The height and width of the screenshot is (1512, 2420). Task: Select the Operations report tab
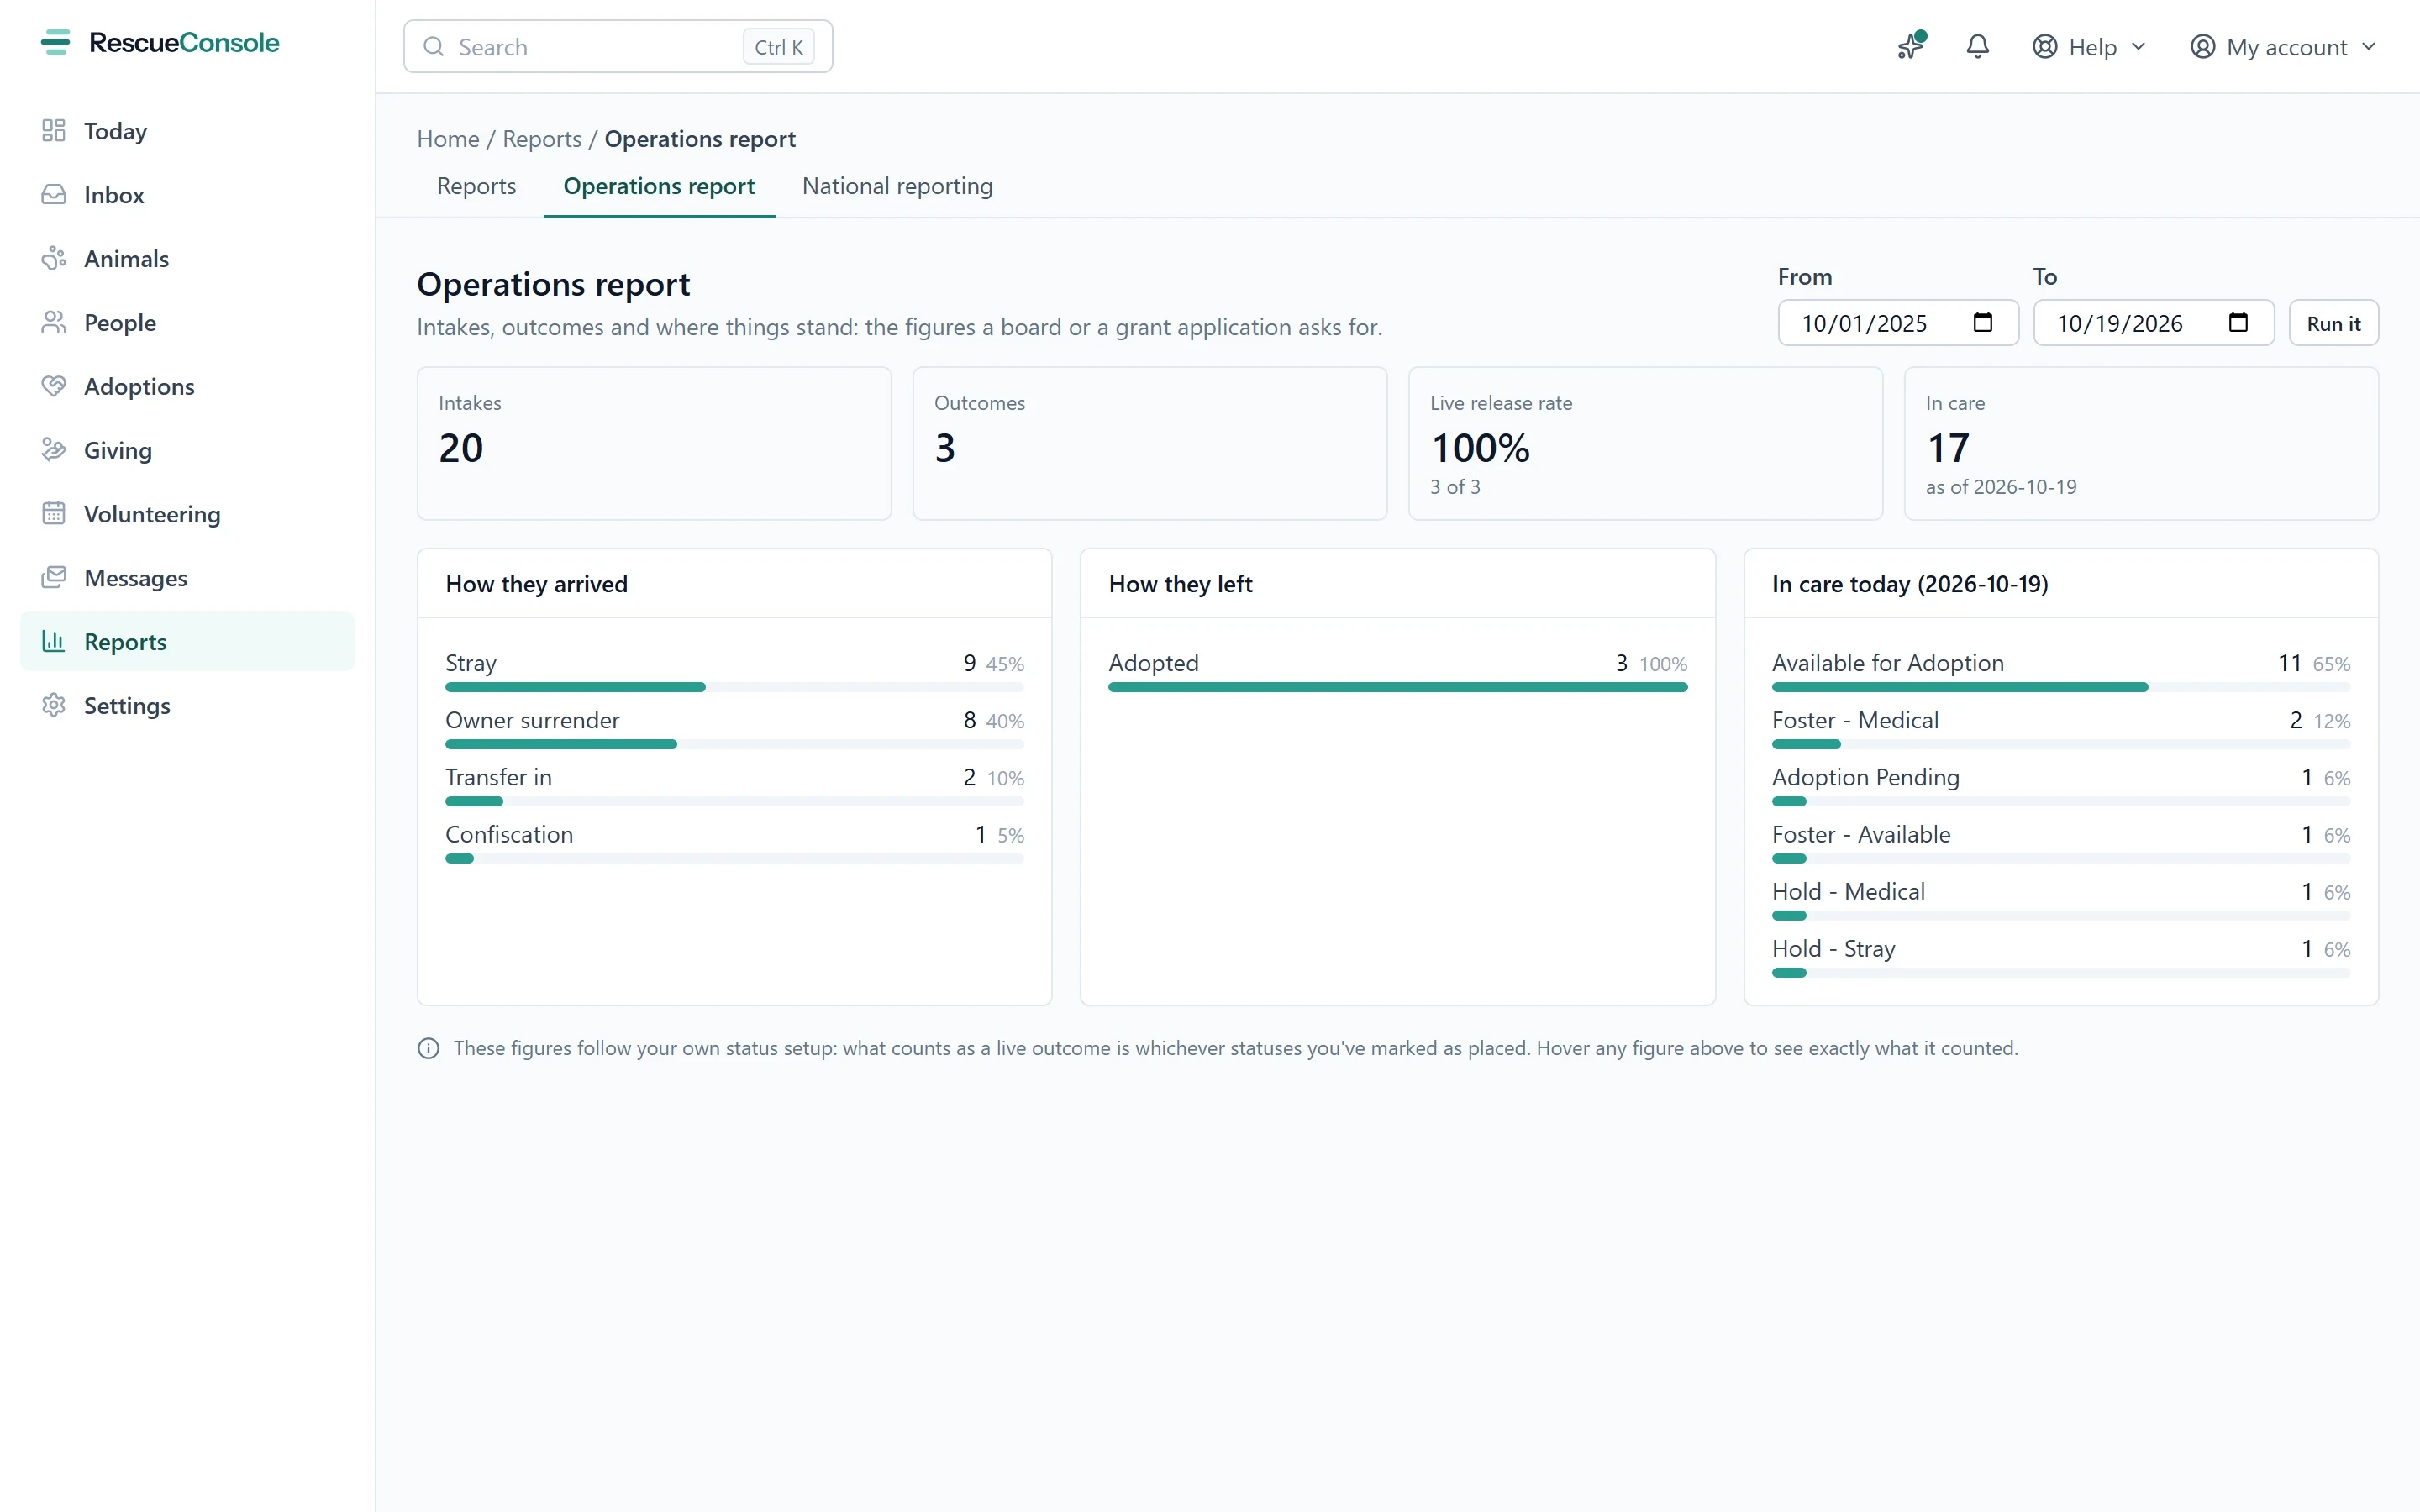[659, 186]
